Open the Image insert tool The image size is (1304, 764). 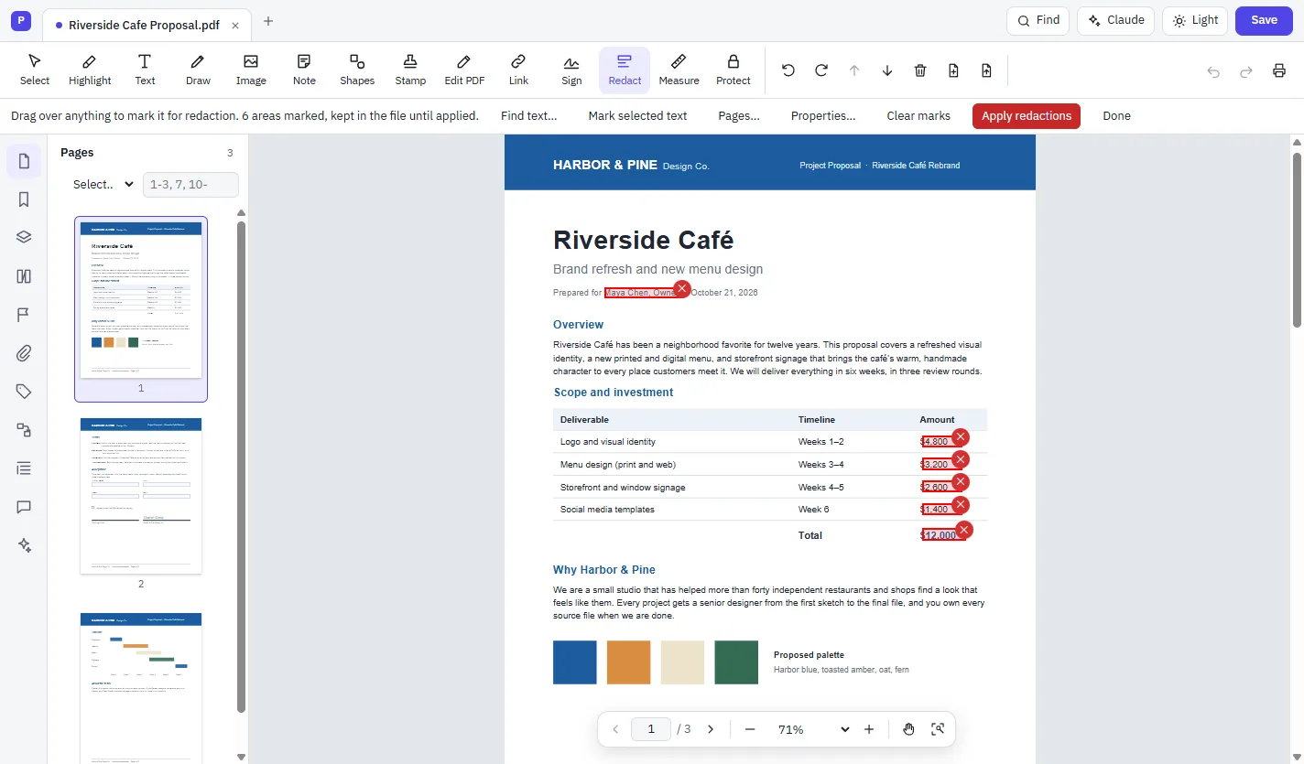point(251,70)
